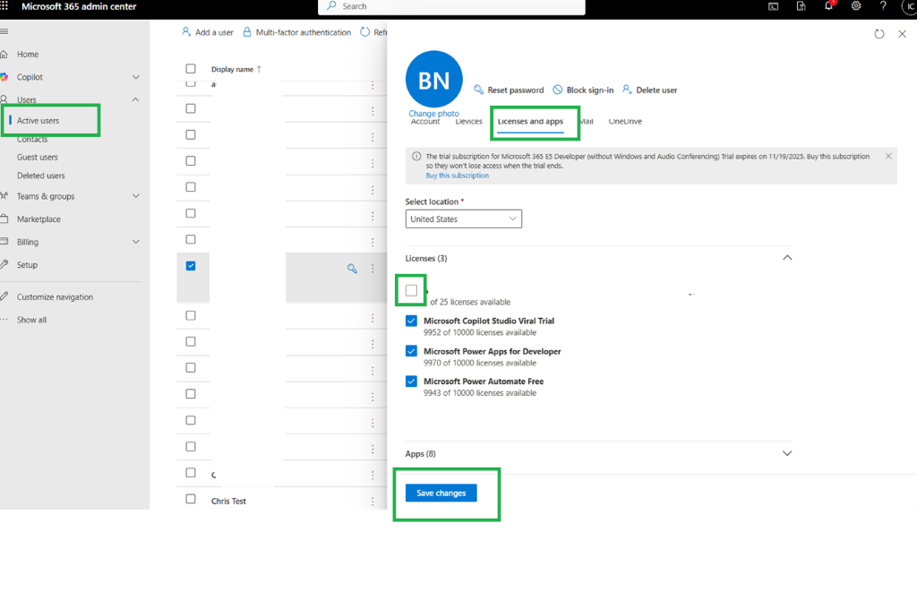The image size is (917, 592).
Task: Open the help question mark
Action: [x=883, y=6]
